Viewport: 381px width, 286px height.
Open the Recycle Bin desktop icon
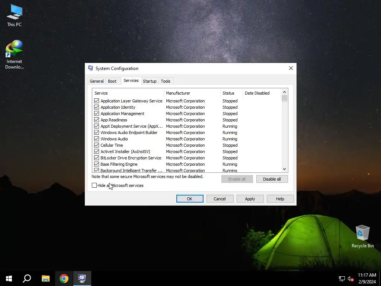362,236
